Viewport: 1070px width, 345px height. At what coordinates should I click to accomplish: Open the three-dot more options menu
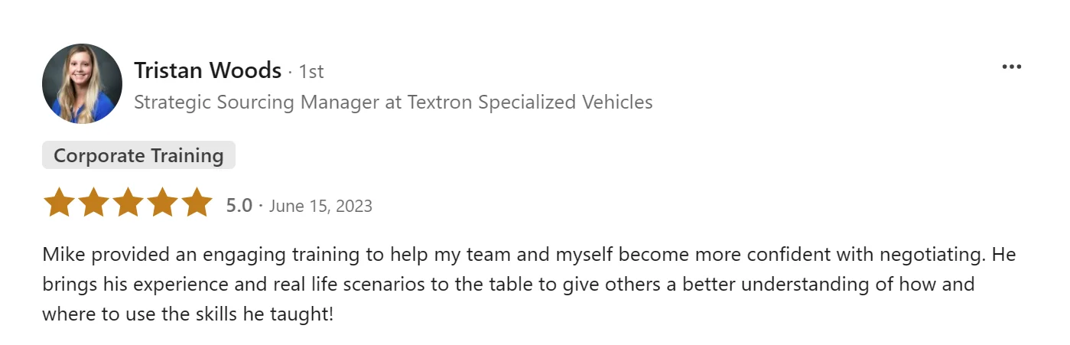(1011, 67)
